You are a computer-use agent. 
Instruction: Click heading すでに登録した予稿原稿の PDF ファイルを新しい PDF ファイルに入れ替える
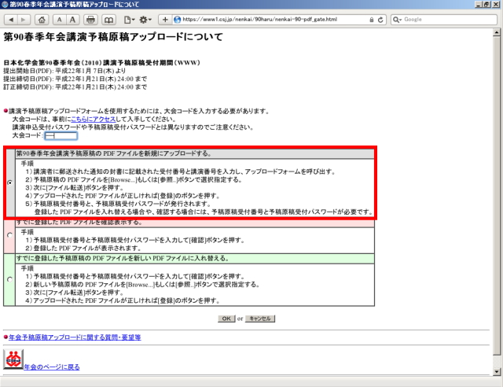pyautogui.click(x=123, y=258)
